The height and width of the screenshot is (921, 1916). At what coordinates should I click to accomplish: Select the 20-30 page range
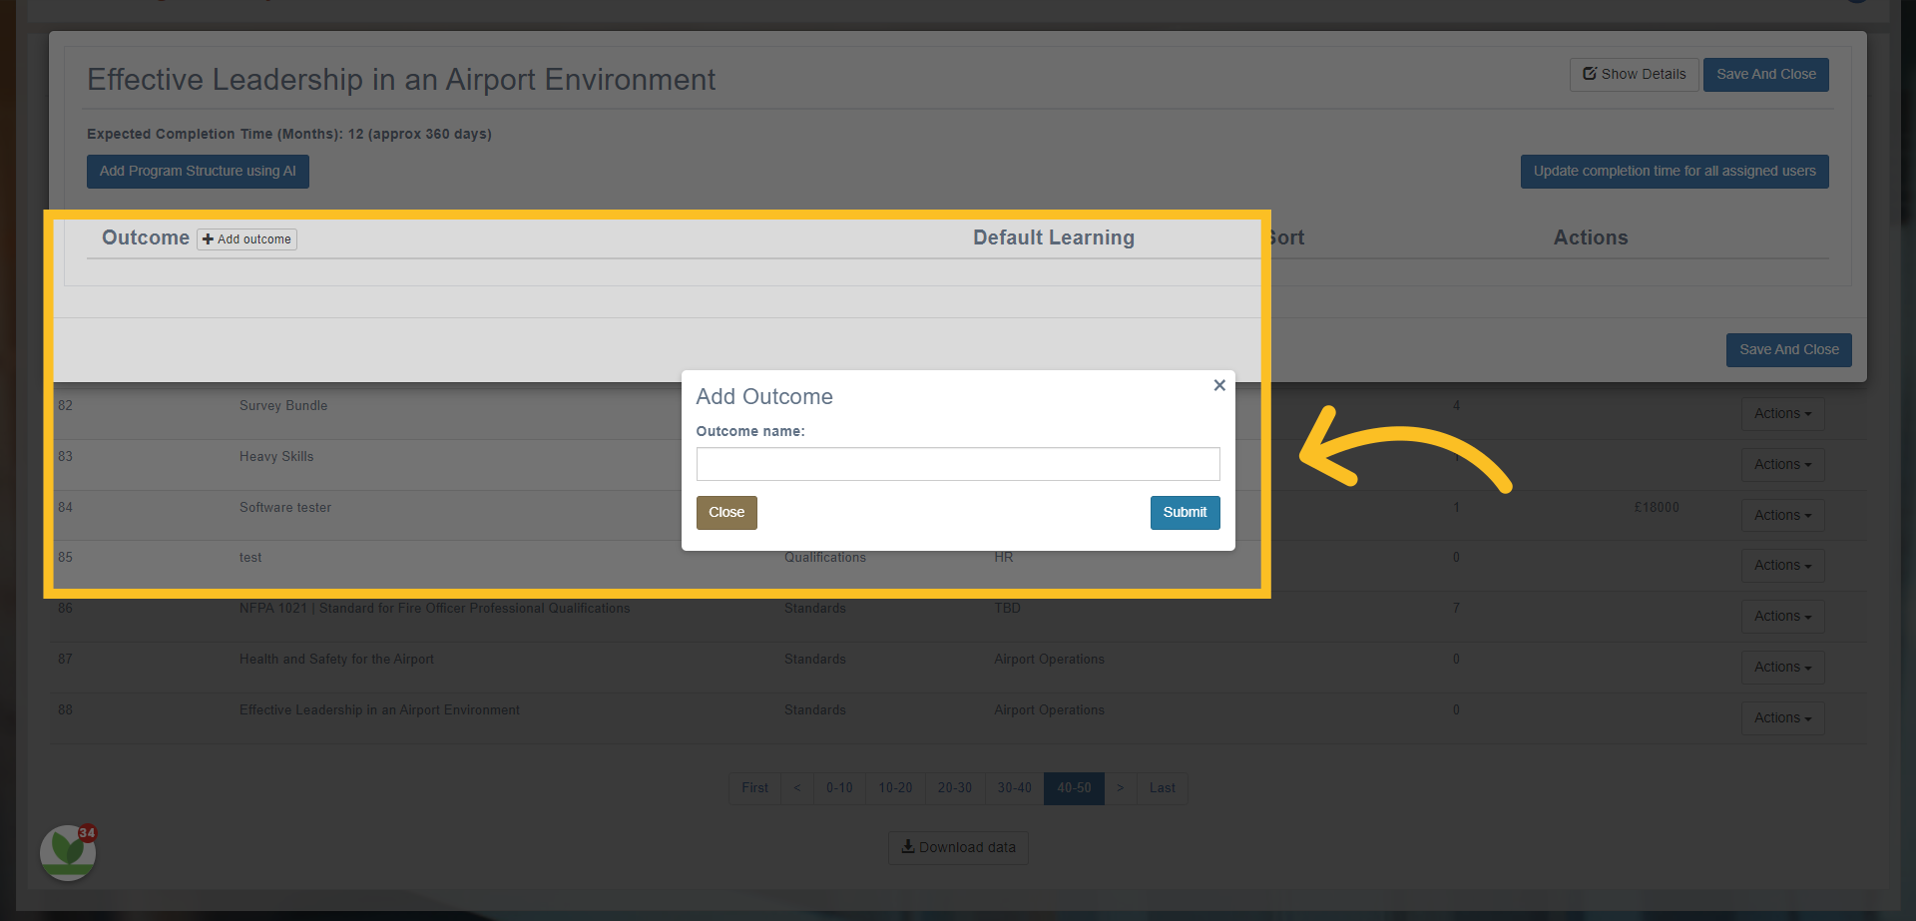(955, 788)
